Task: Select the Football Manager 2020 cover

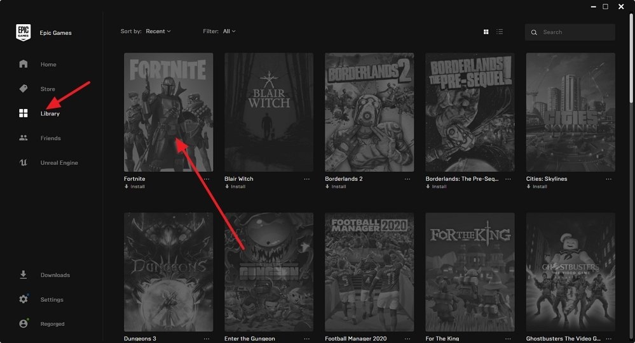Action: point(369,272)
